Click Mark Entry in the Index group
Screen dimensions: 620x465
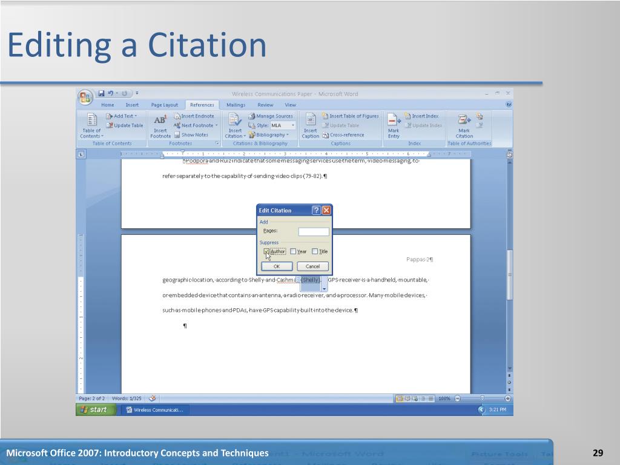(394, 126)
